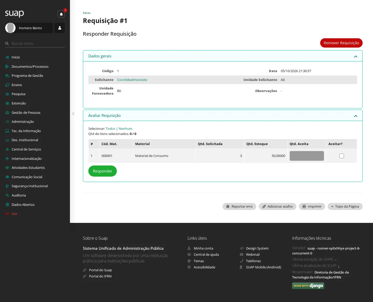Image resolution: width=373 pixels, height=302 pixels.
Task: Click the Gestão de Pessoas people icon
Action: 7,112
